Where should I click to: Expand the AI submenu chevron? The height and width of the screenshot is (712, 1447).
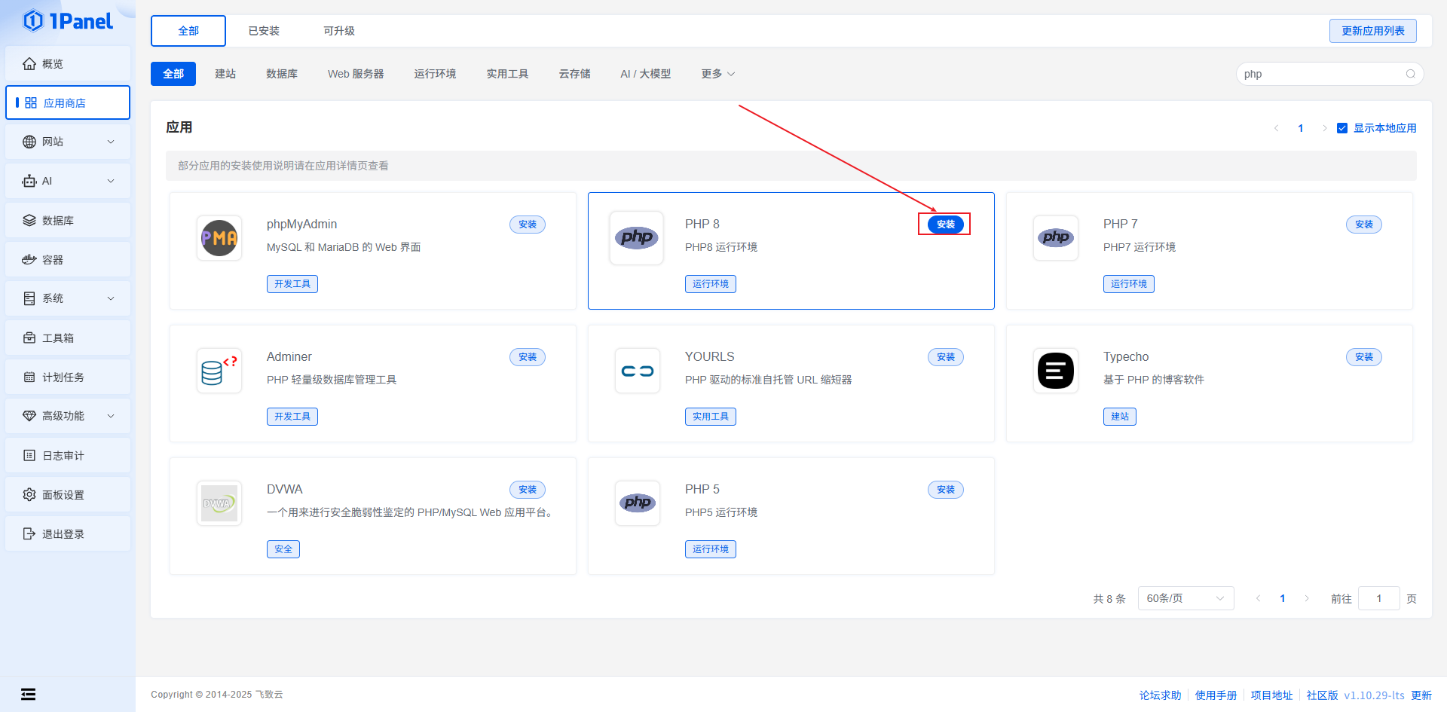pyautogui.click(x=111, y=181)
